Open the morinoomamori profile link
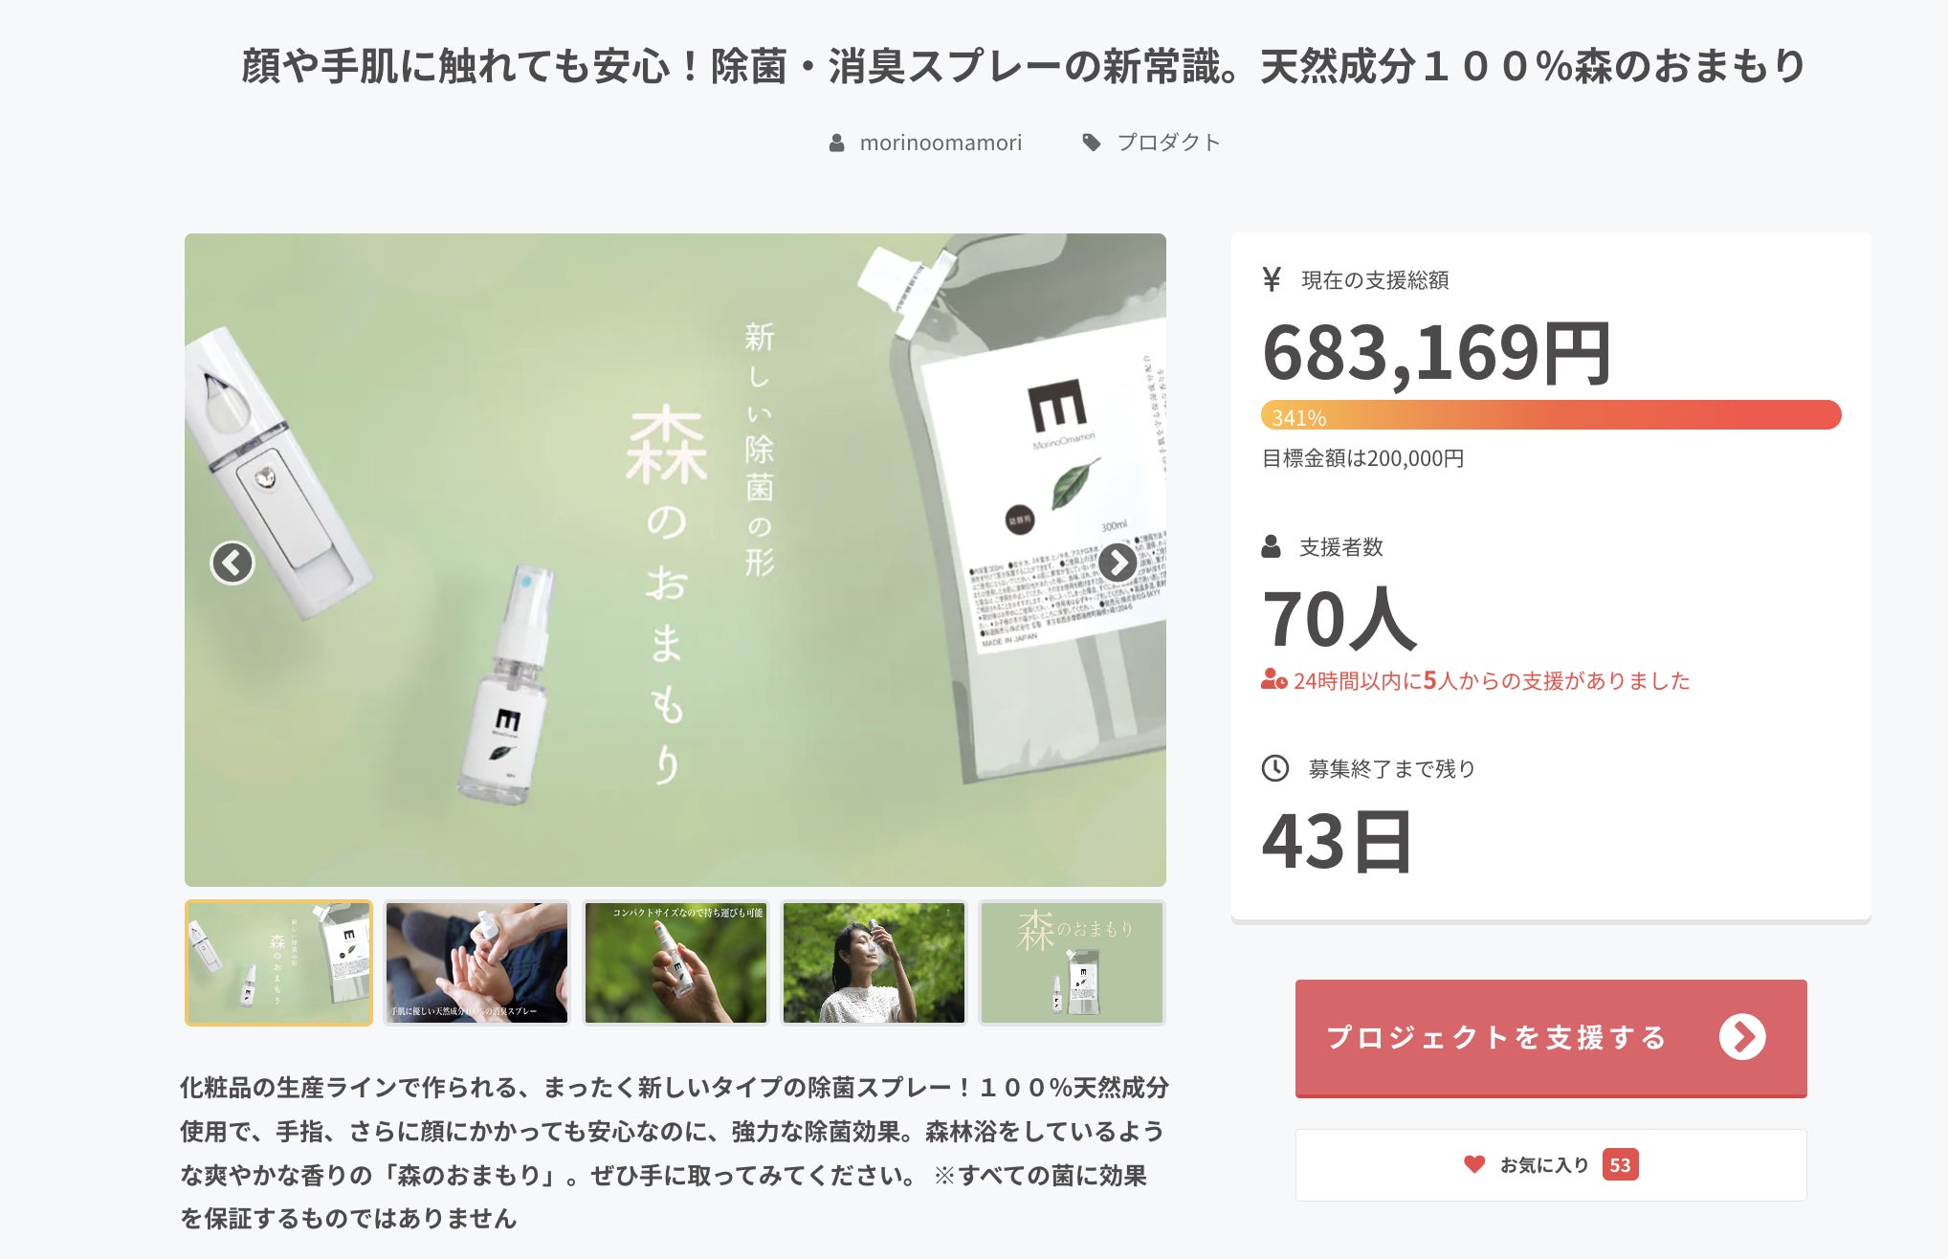This screenshot has height=1259, width=1948. point(941,143)
